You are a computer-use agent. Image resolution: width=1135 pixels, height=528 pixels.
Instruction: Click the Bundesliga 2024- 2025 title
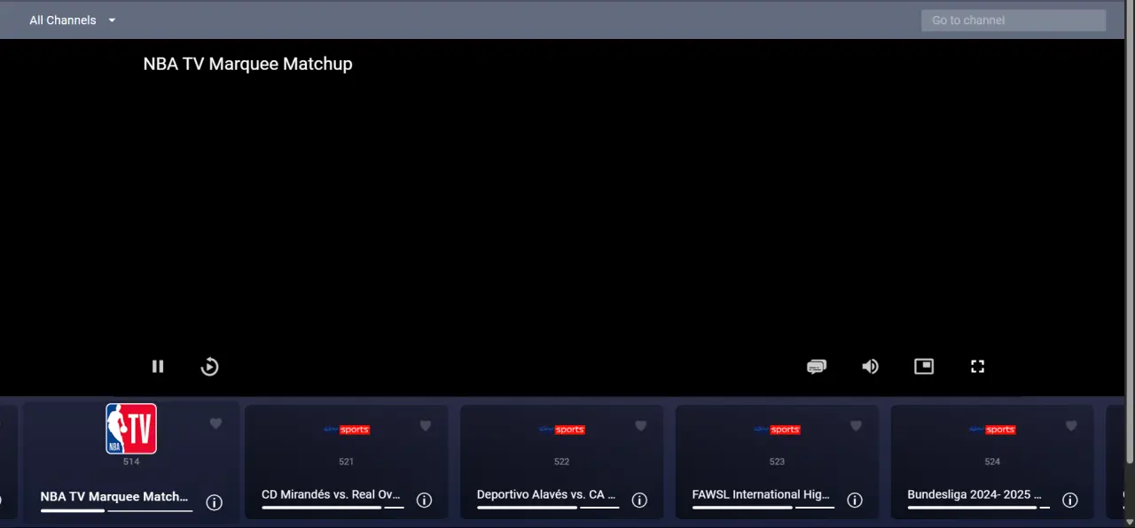(x=975, y=494)
